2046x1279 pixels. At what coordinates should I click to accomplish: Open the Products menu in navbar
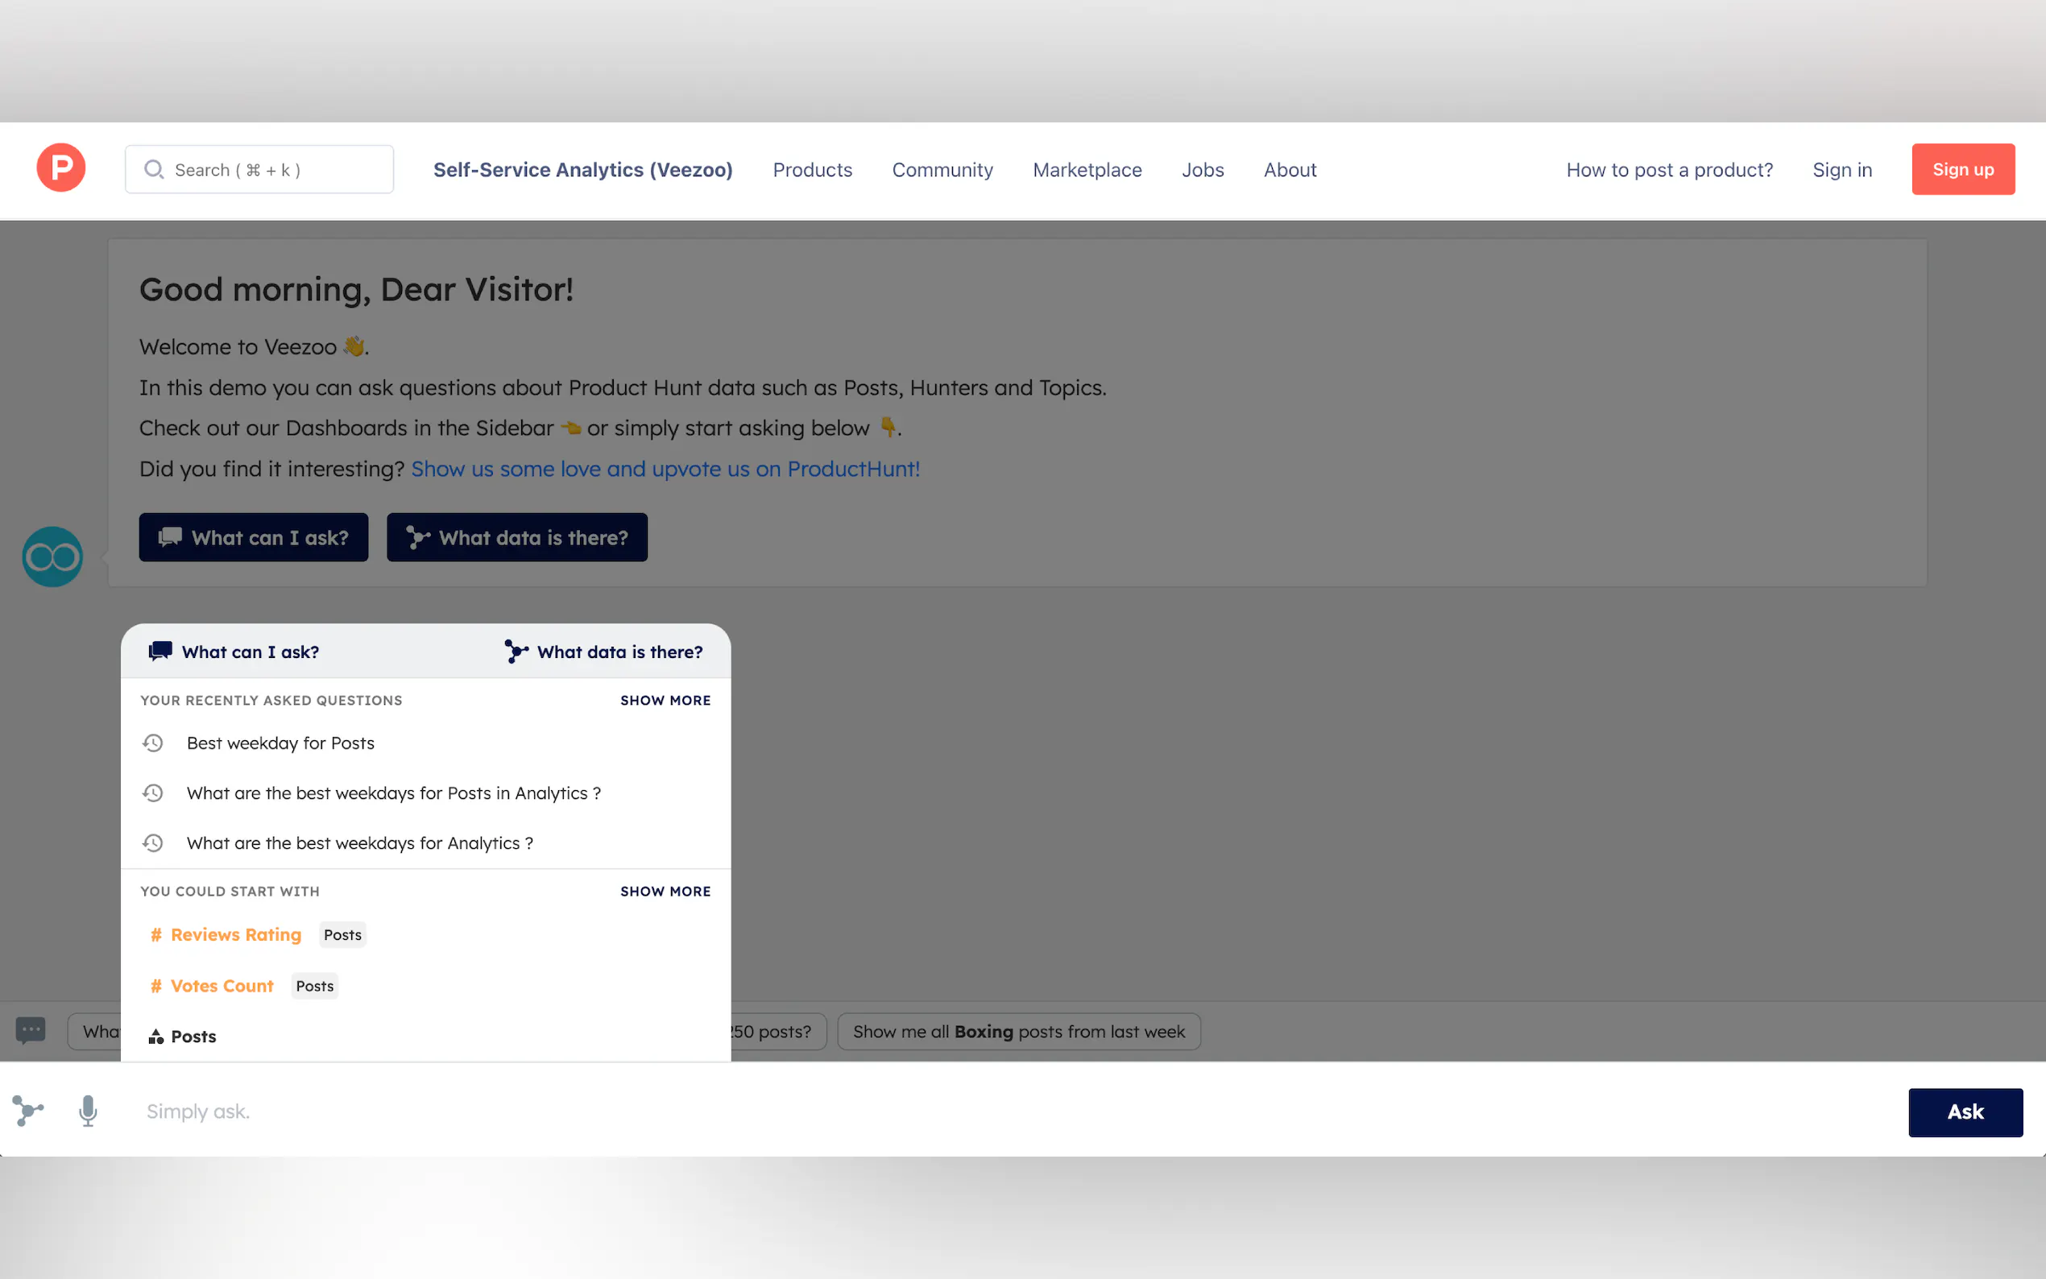pos(812,170)
